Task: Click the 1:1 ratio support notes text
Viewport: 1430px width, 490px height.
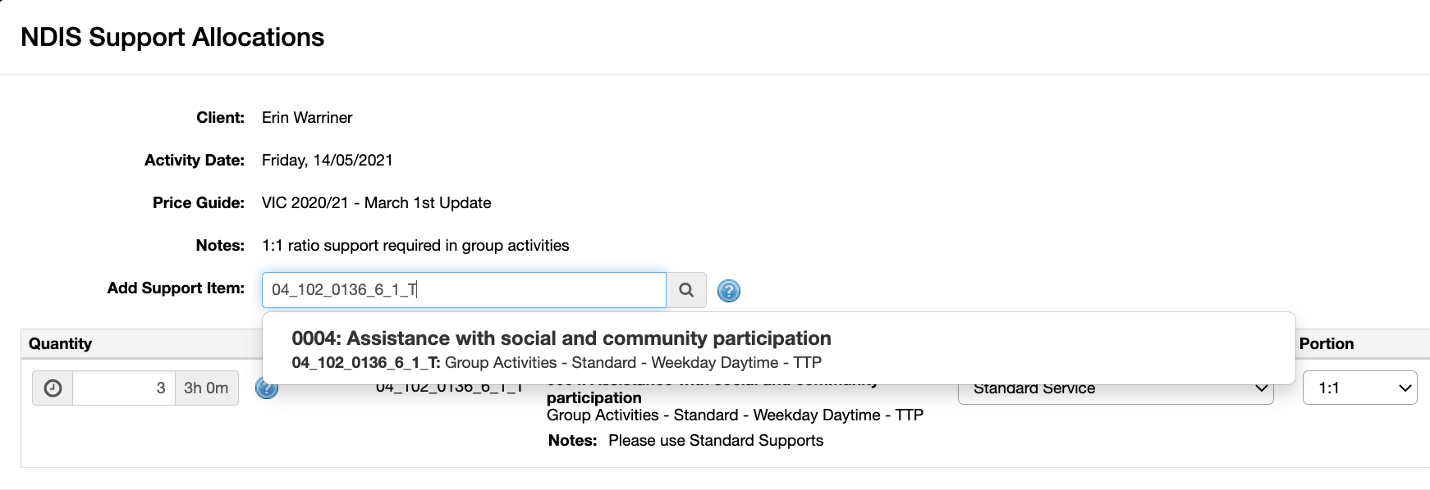Action: click(x=415, y=245)
